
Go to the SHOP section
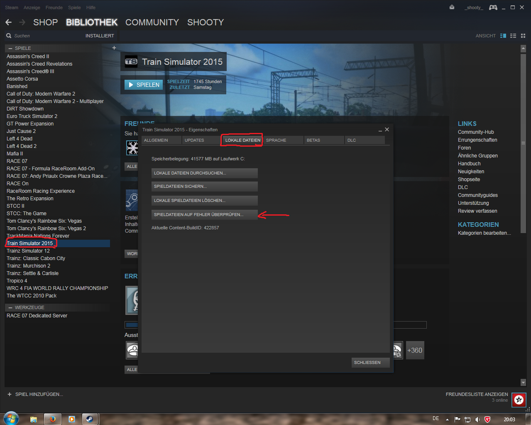point(45,22)
